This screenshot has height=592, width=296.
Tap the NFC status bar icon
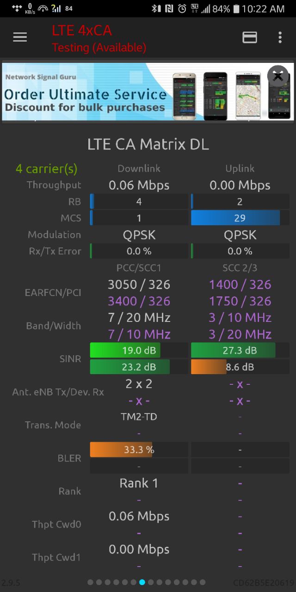(x=169, y=8)
